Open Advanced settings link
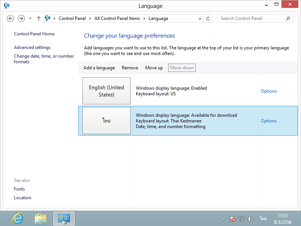This screenshot has height=226, width=301. [32, 47]
